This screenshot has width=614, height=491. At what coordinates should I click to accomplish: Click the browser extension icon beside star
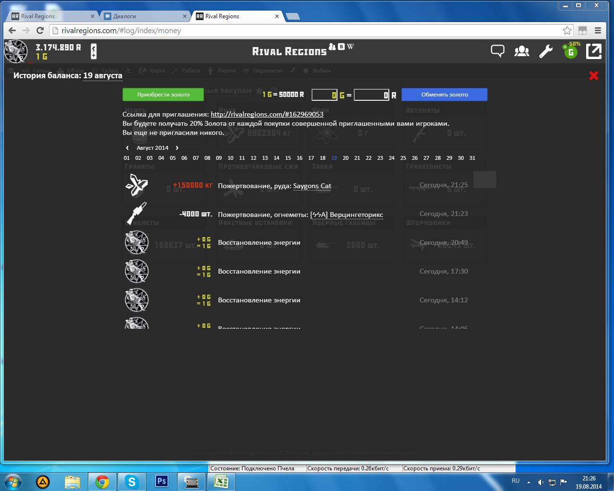coord(582,30)
